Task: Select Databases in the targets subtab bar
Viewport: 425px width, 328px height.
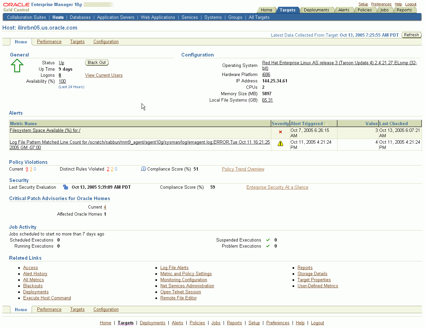Action: click(x=80, y=17)
